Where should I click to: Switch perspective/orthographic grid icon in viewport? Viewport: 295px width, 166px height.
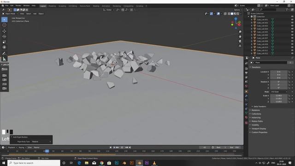pos(240,46)
